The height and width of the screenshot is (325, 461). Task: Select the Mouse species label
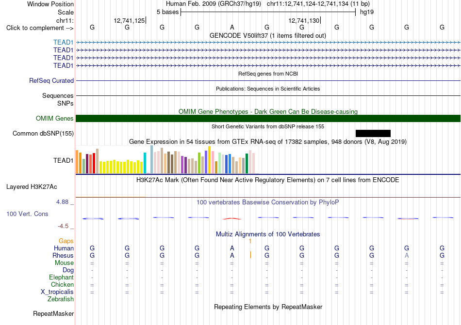coord(64,263)
